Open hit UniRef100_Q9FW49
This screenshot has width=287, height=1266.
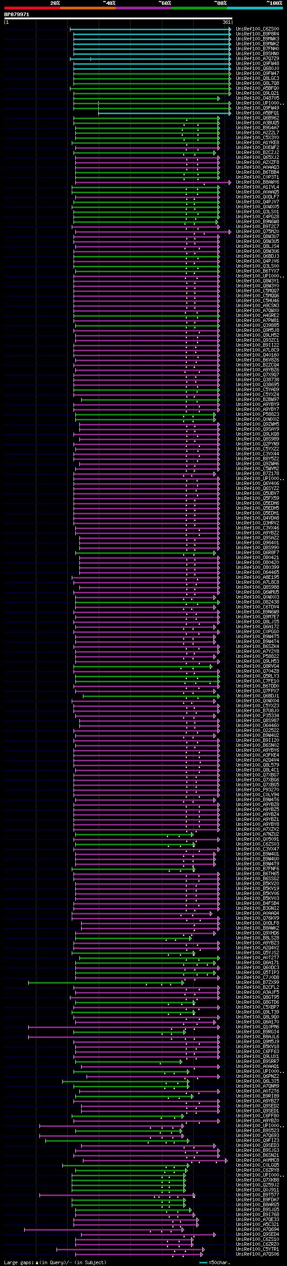257,108
